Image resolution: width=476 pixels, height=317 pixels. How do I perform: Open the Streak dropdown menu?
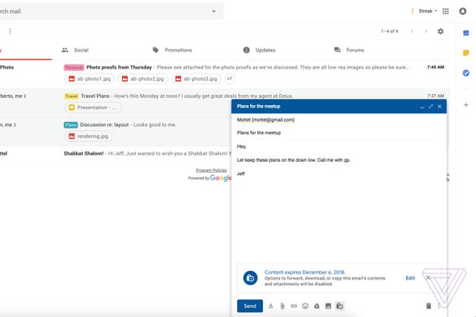[x=428, y=11]
